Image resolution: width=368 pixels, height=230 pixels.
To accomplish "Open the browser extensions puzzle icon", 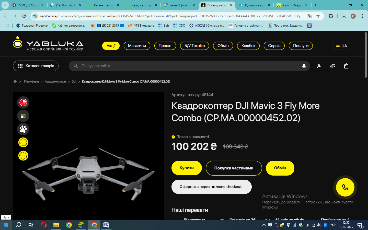I will point(331,16).
